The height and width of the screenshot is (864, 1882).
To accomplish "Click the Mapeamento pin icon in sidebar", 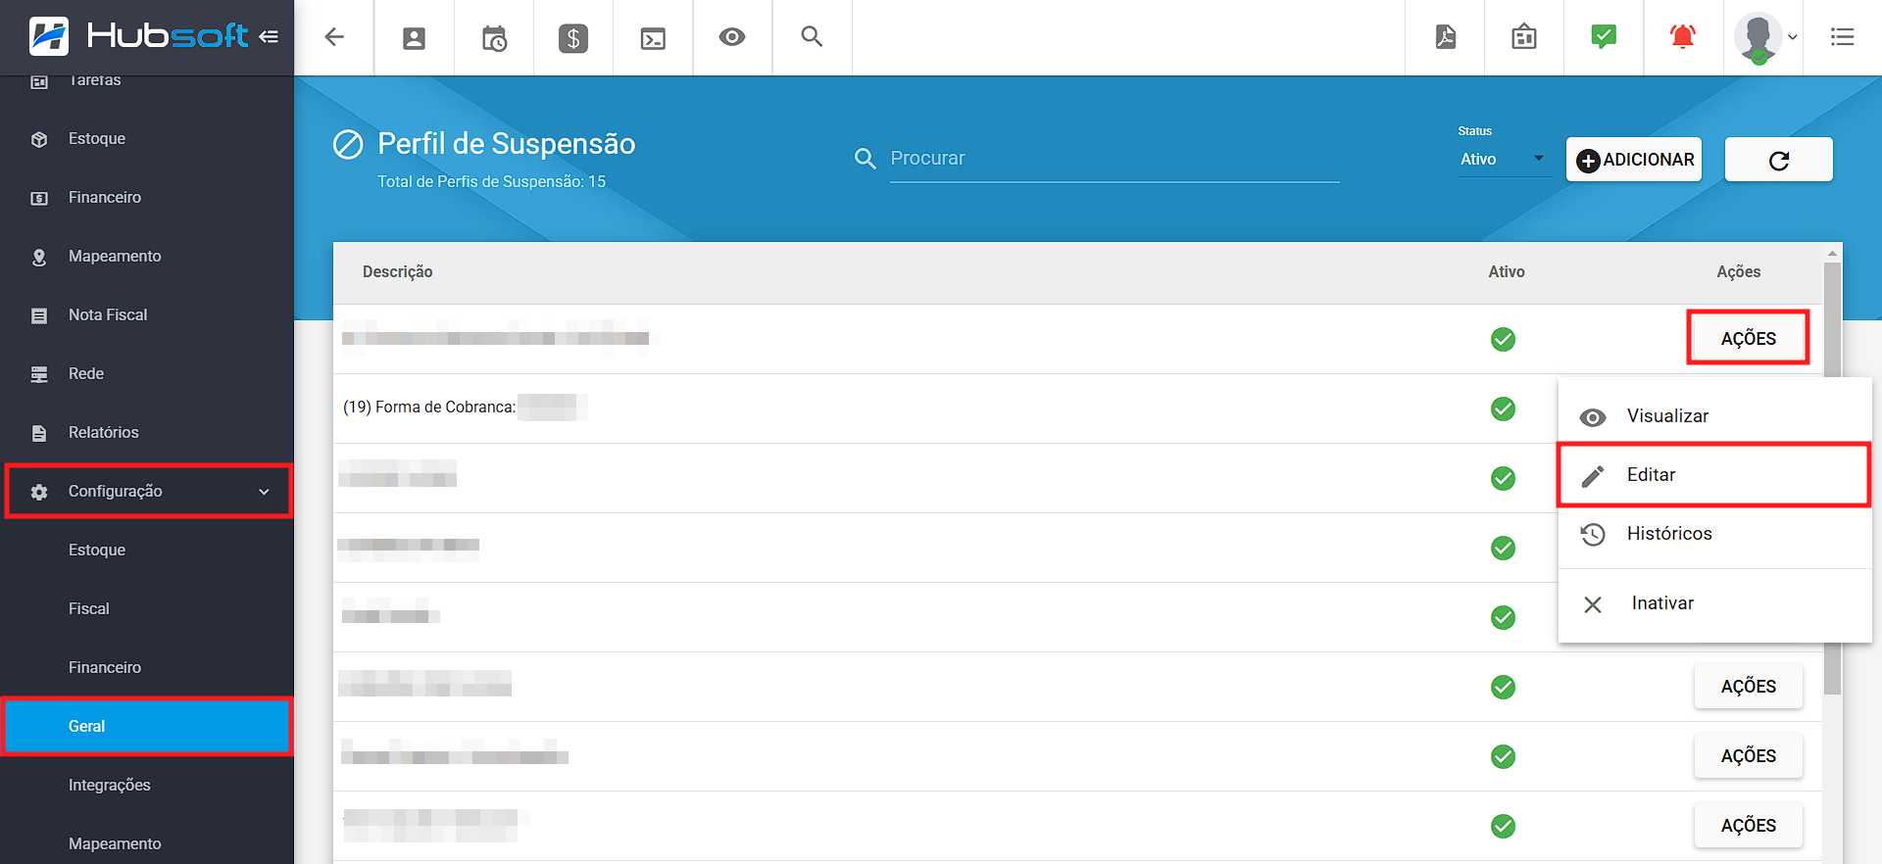I will click(x=39, y=257).
